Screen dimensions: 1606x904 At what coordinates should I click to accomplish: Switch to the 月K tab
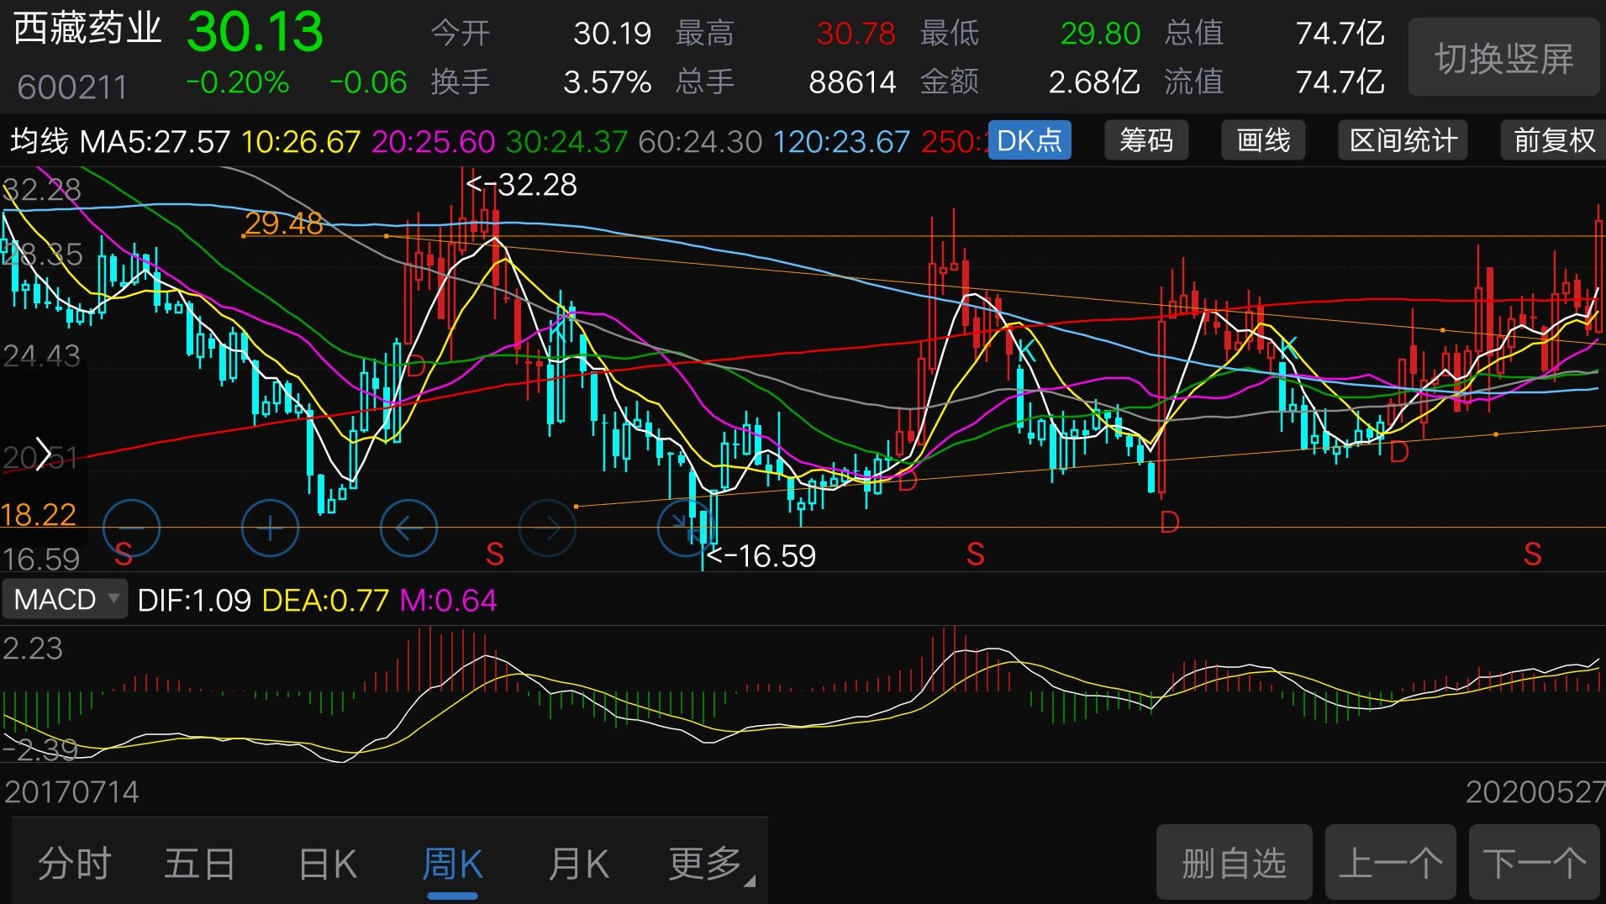(x=578, y=864)
